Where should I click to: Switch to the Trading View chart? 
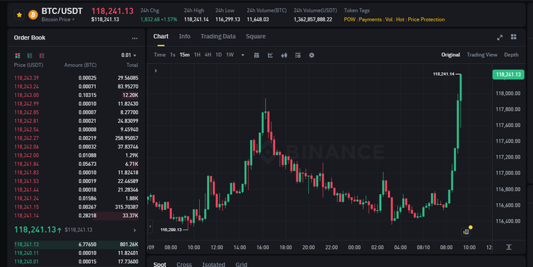pyautogui.click(x=482, y=55)
